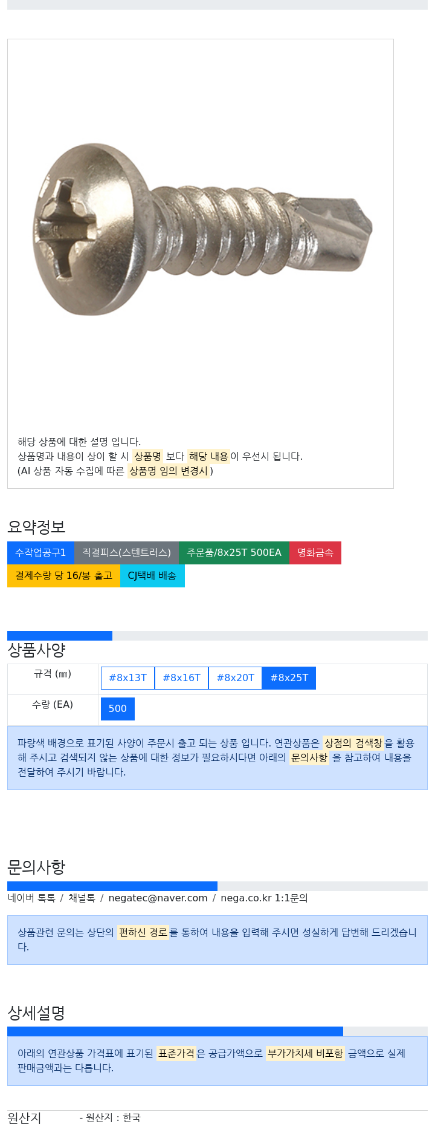Click the 주문품/8x25T 500EA green tag
Viewport: 435px width, 1130px height.
[x=234, y=553]
